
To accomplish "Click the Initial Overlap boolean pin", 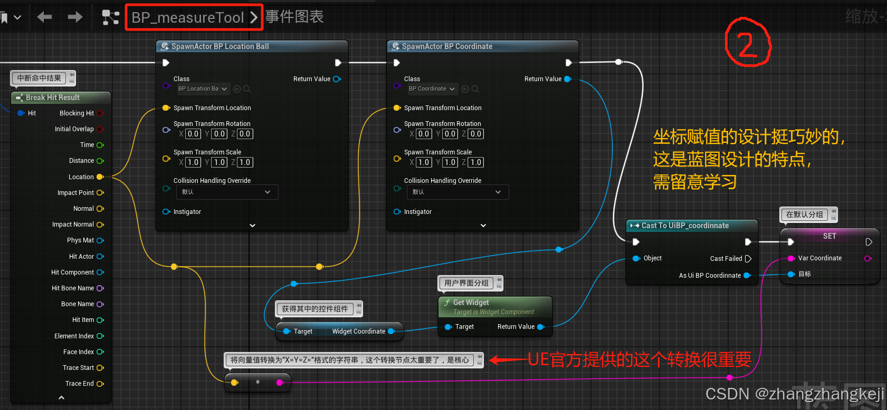I will [100, 129].
